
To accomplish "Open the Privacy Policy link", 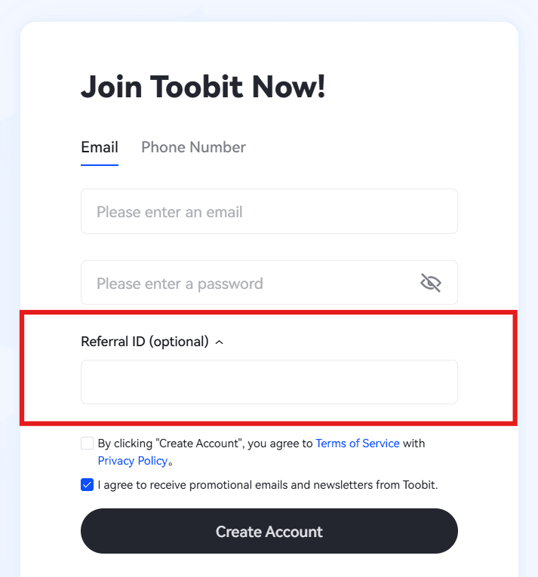I will pos(132,461).
